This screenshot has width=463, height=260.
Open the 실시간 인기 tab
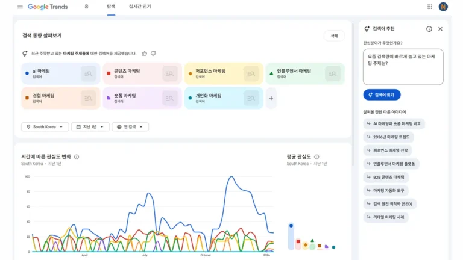pyautogui.click(x=140, y=7)
